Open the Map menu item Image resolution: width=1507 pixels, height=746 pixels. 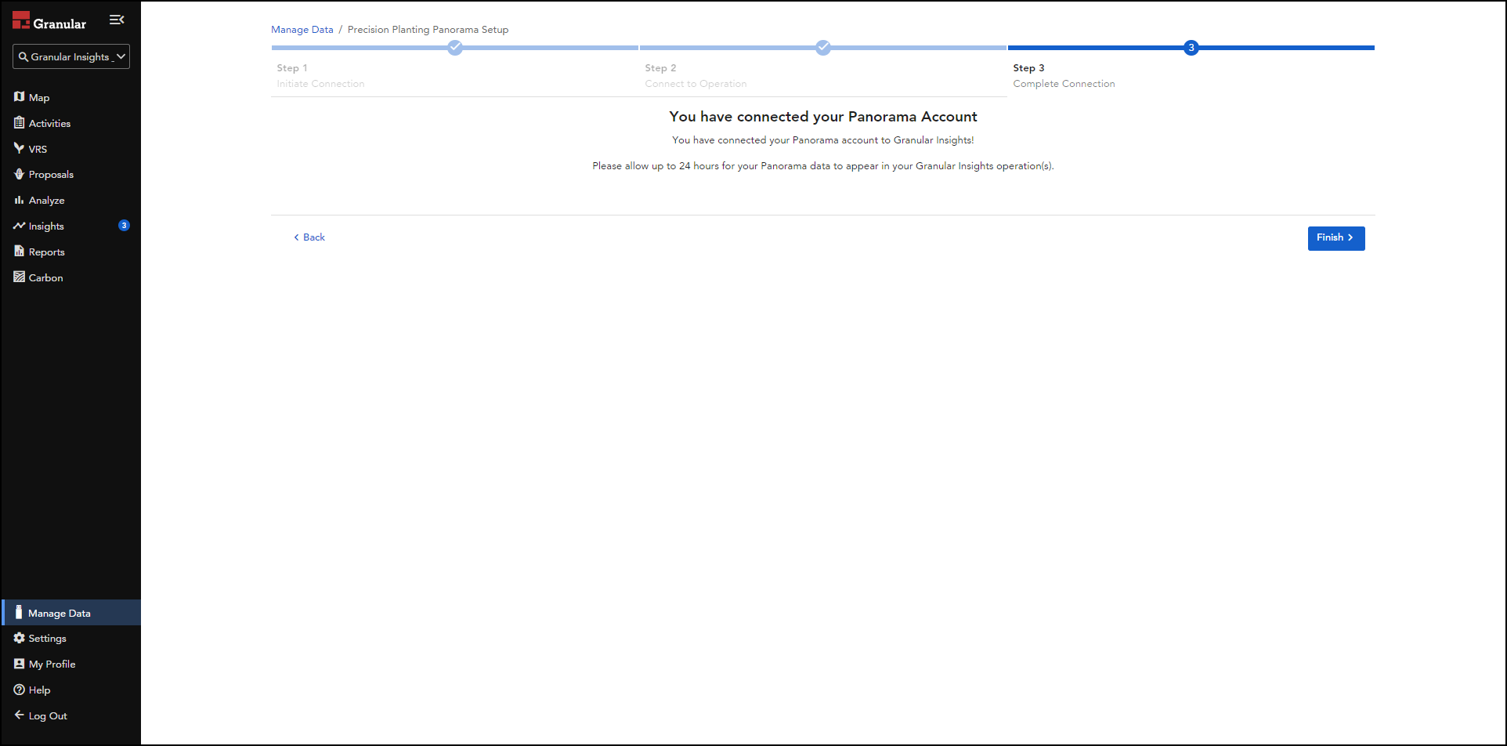coord(39,98)
